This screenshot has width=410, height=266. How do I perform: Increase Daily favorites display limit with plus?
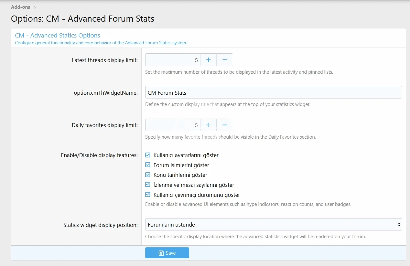[209, 125]
